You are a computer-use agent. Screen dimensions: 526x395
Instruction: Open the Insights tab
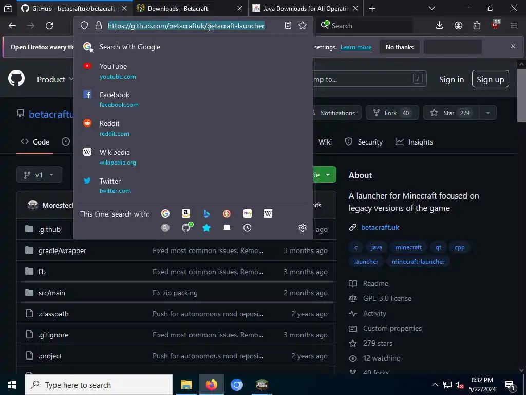415,142
